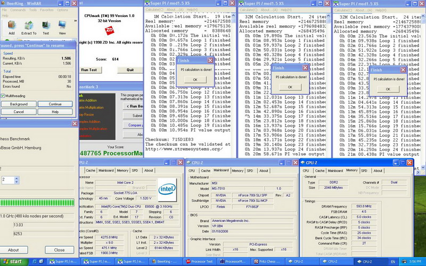Toggle the Multithreading checkbox
The width and height of the screenshot is (426, 266).
click(x=3, y=96)
